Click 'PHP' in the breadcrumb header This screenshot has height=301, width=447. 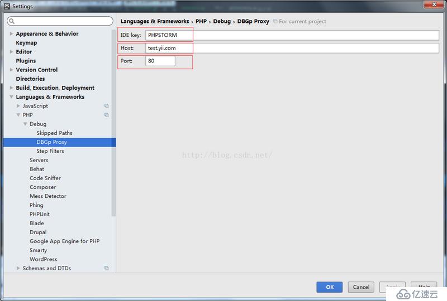pyautogui.click(x=201, y=21)
